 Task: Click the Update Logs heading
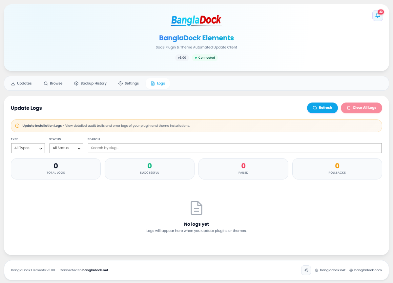(x=26, y=108)
